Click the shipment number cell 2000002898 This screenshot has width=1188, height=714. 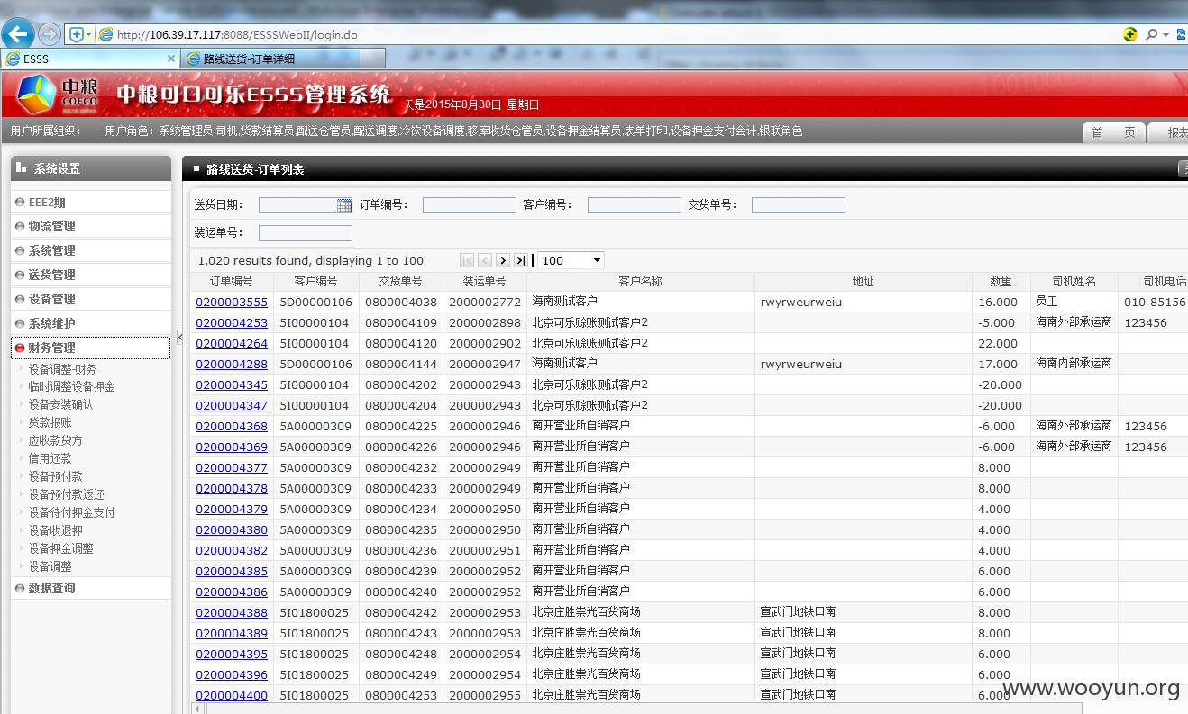pos(485,322)
